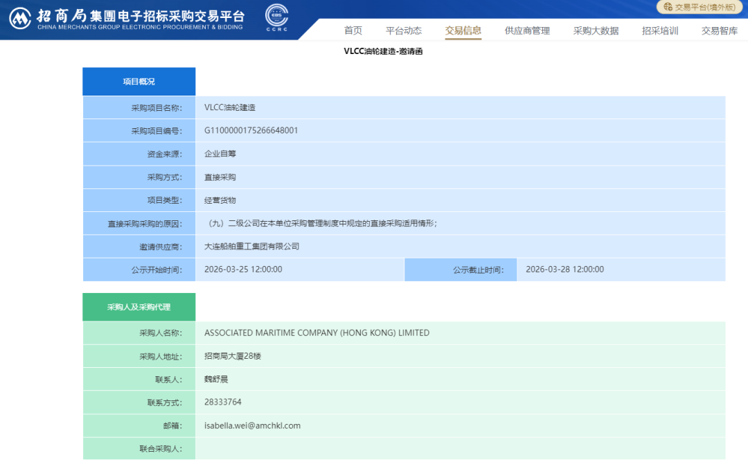Go to the 平台动态 menu item
This screenshot has width=748, height=469.
point(403,30)
